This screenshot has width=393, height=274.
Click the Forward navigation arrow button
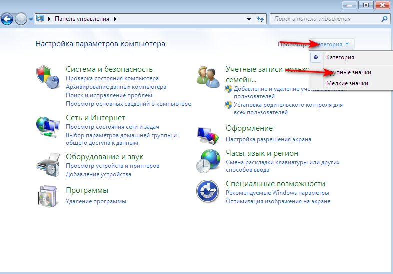pos(21,19)
